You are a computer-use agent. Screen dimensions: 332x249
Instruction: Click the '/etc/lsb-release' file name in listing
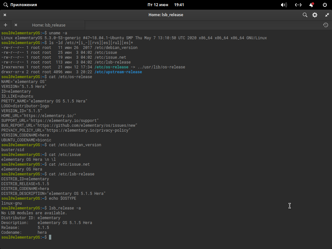tap(113, 62)
